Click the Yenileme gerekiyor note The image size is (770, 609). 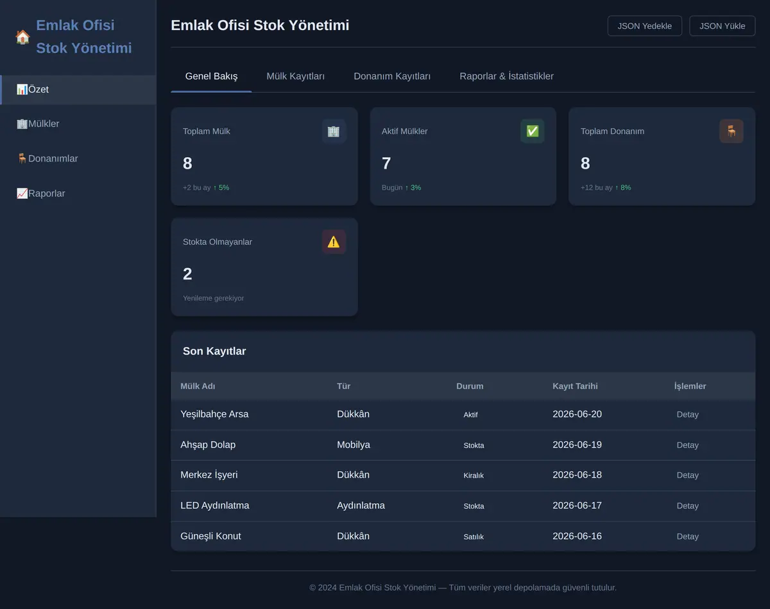[x=213, y=298]
